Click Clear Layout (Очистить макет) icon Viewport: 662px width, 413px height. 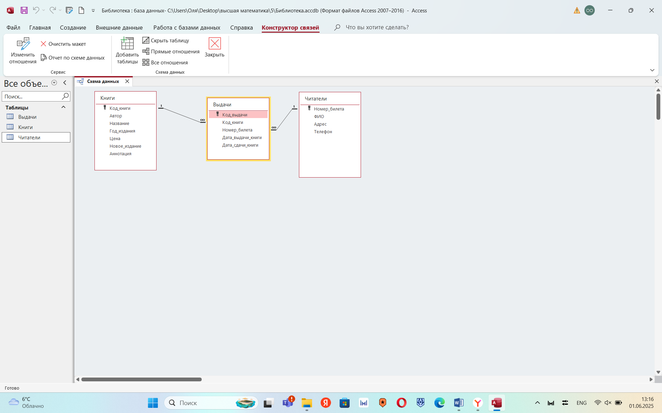(43, 44)
